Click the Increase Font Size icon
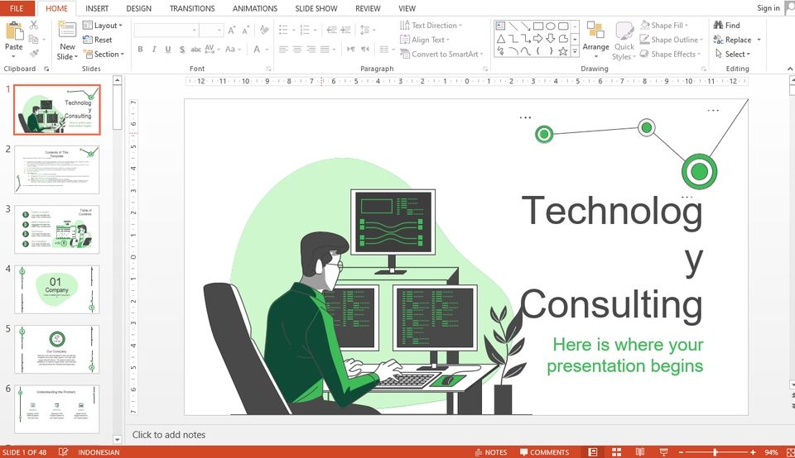The height and width of the screenshot is (458, 795). pos(231,31)
